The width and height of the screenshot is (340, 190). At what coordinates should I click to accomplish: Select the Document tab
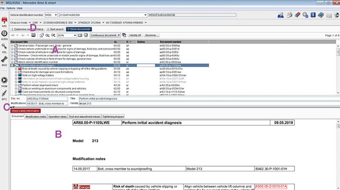[17, 116]
